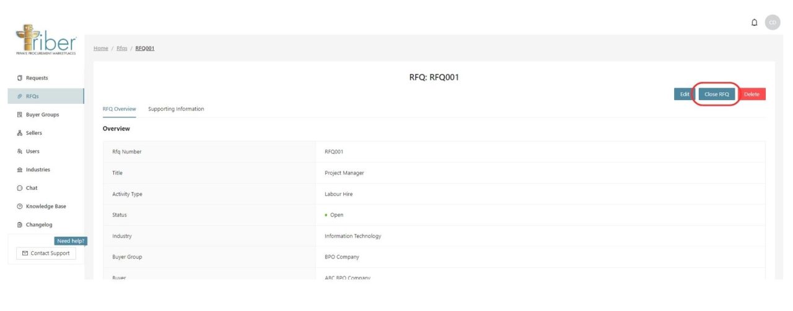
Task: Select the Industry value Information Technology
Action: [x=353, y=236]
